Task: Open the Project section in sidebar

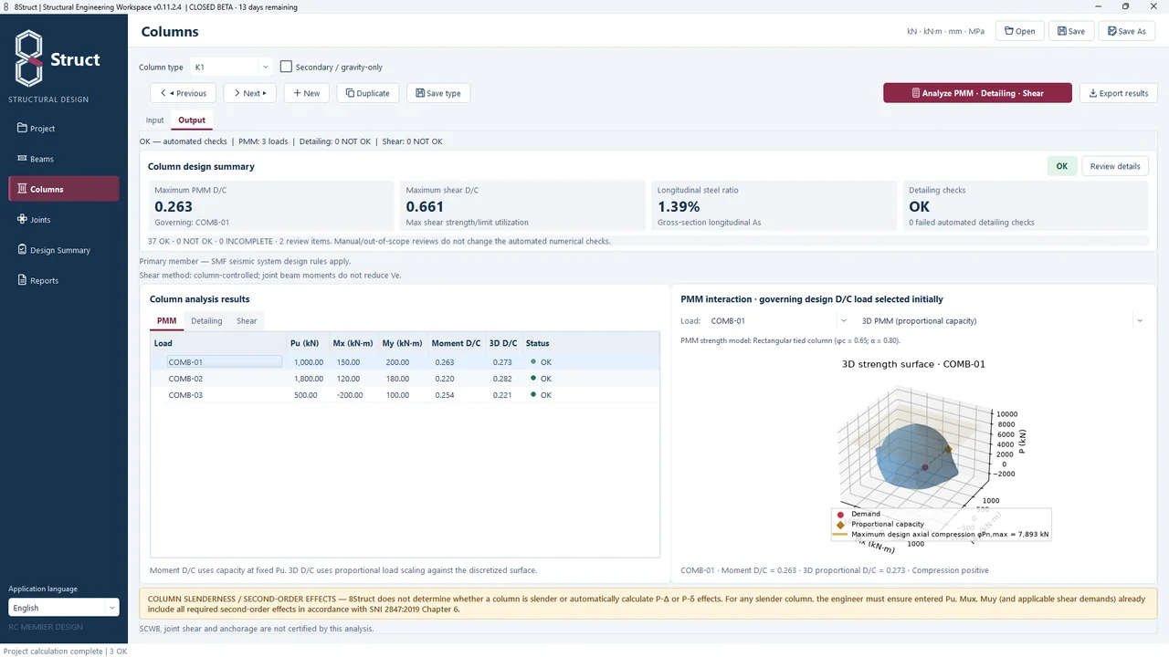Action: pos(64,128)
